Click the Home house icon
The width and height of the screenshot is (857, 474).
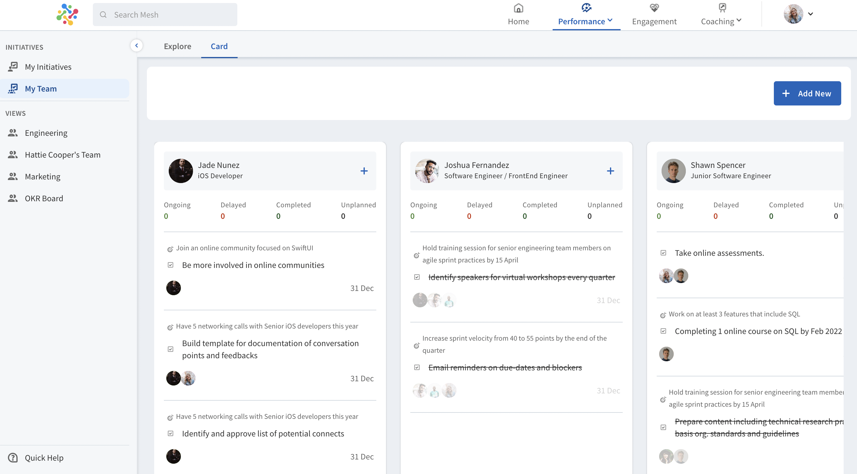pyautogui.click(x=518, y=8)
